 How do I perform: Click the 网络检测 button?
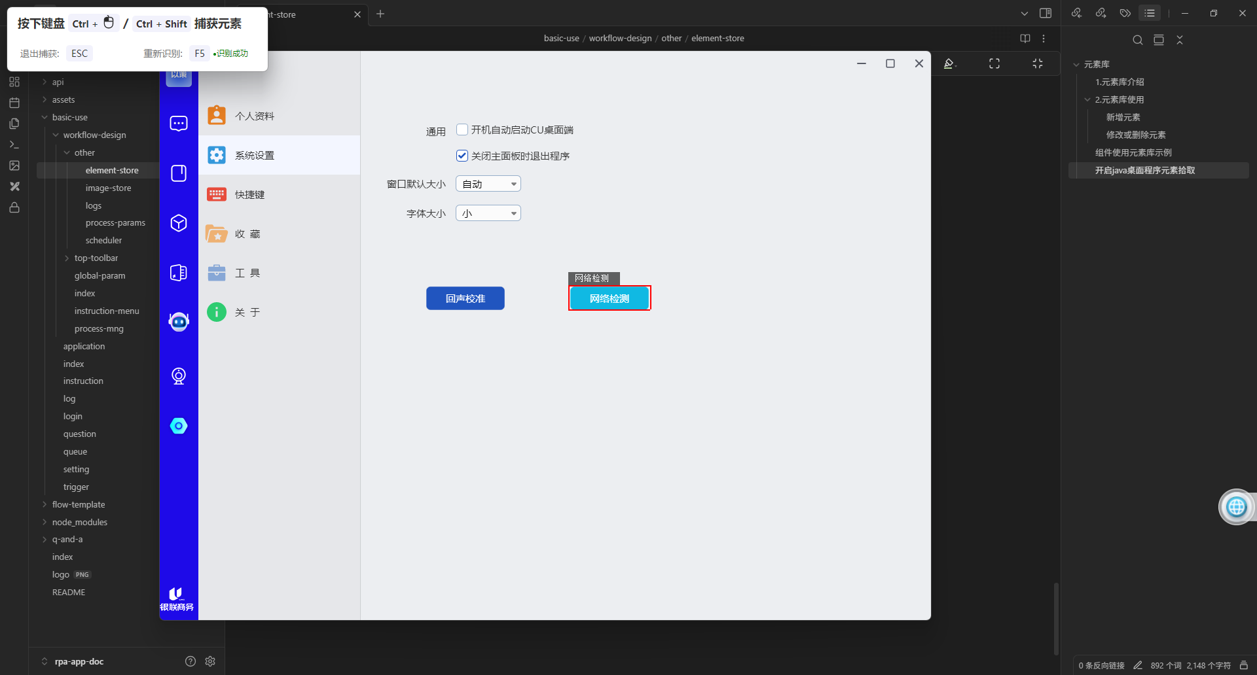tap(609, 298)
